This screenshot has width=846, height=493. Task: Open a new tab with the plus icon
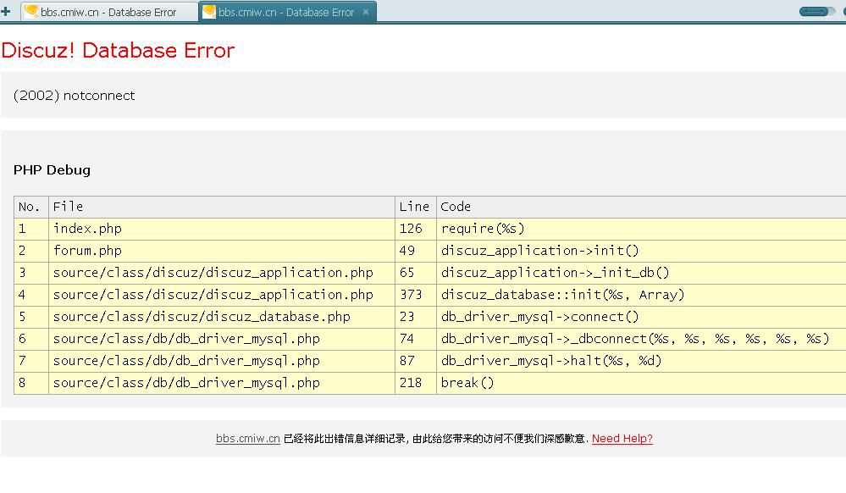(5, 11)
